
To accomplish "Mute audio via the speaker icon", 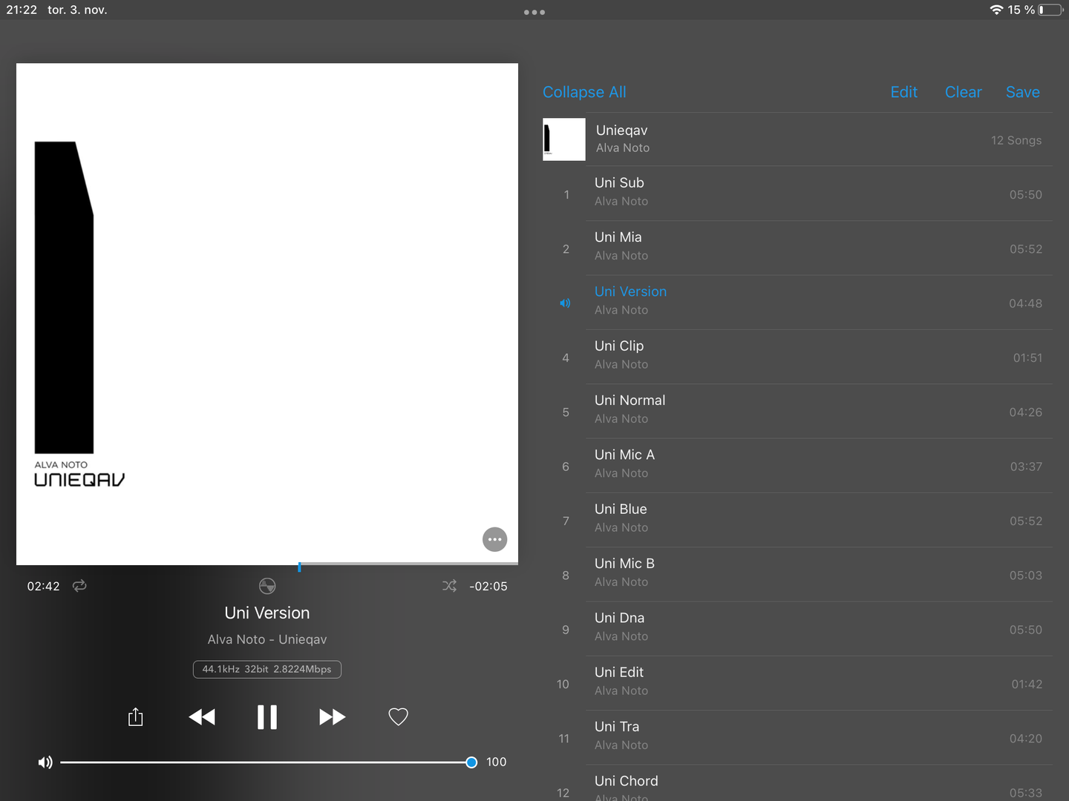I will (45, 762).
